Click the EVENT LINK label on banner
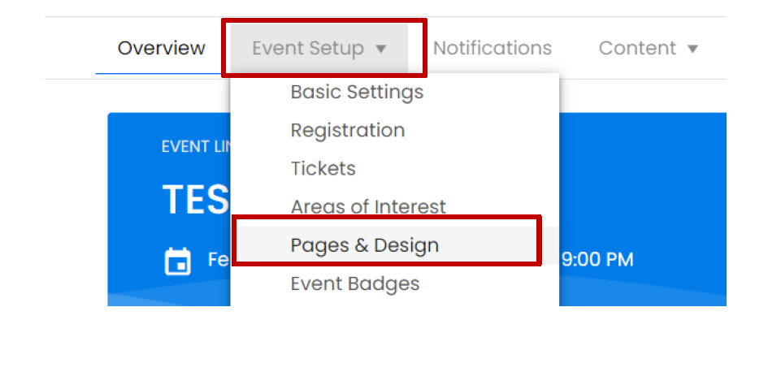Viewport: 781px width, 372px height. tap(197, 147)
